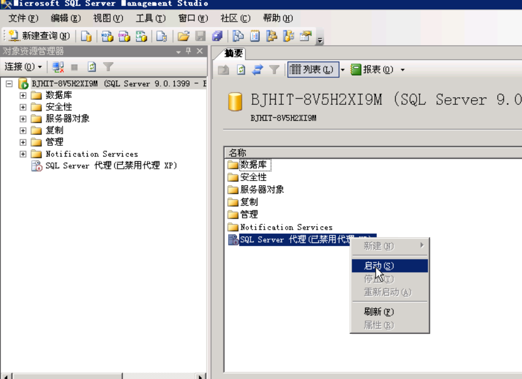Click Up one level icon in Summary toolbar
The height and width of the screenshot is (379, 522).
point(224,70)
